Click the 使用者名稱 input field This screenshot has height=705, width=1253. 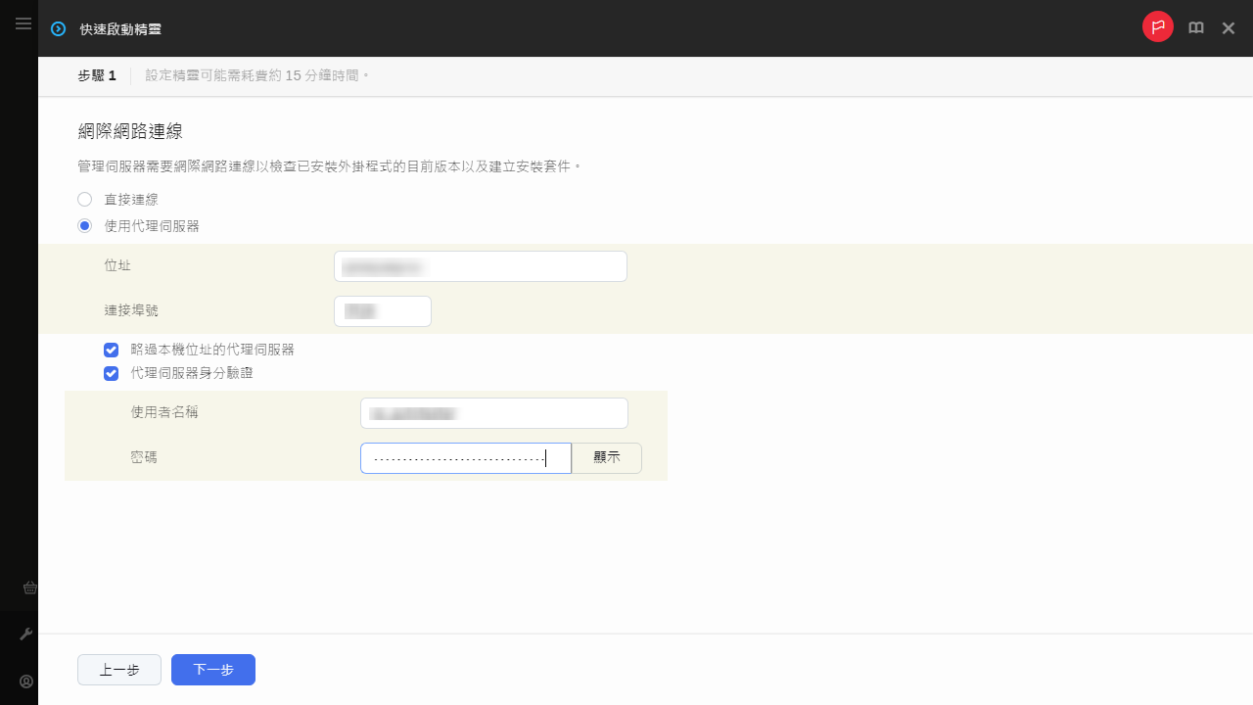pyautogui.click(x=493, y=413)
